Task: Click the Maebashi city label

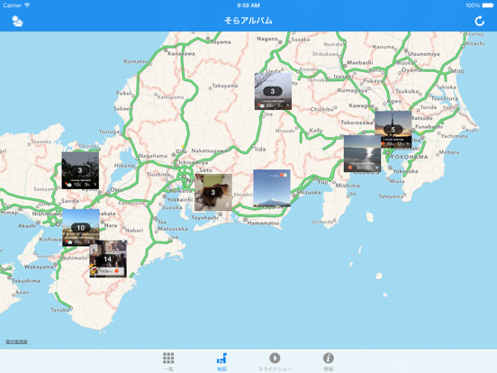Action: coord(360,62)
